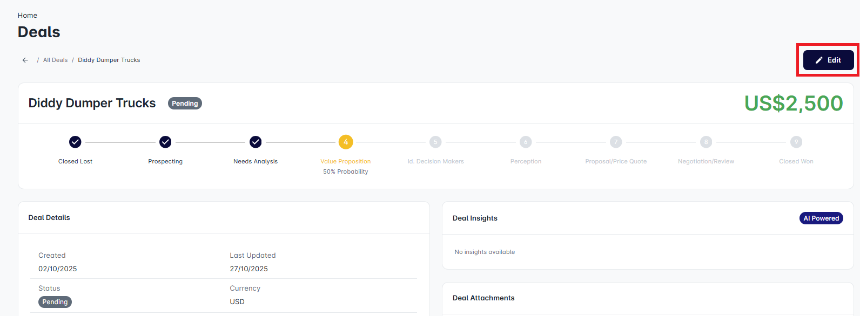The width and height of the screenshot is (860, 316).
Task: Pick the Proposal/Price Quote step 7
Action: (616, 142)
